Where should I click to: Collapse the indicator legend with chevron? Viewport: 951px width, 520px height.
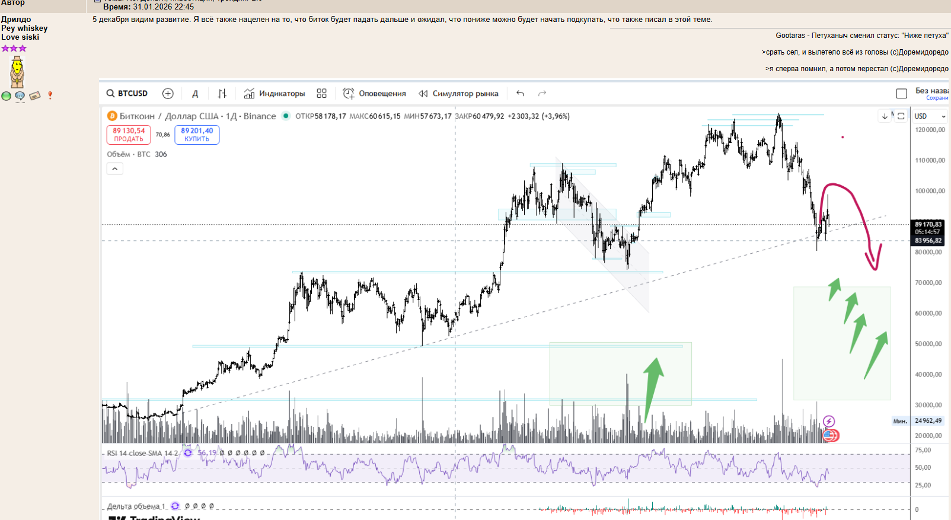[x=115, y=169]
